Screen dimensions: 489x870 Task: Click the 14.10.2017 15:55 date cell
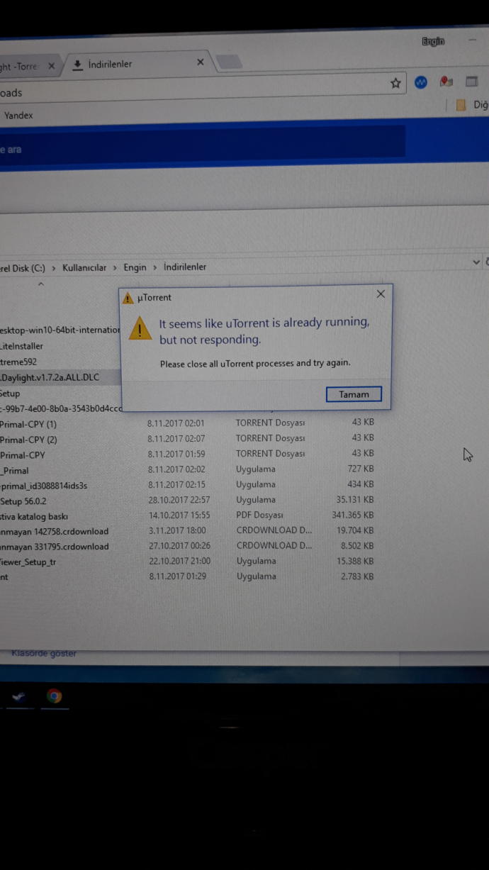pos(179,515)
